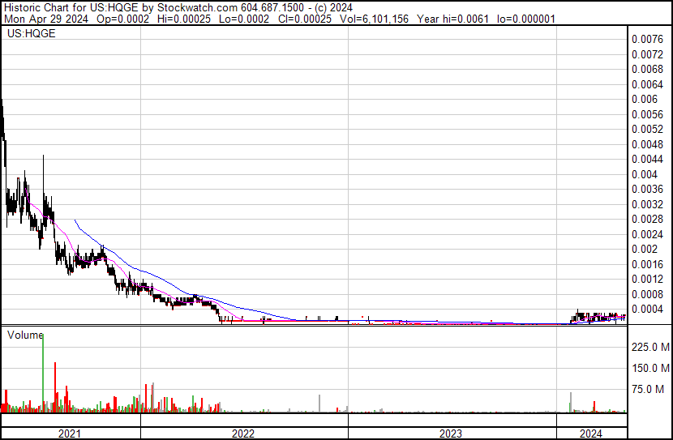Click the 0.0008 price axis label
673x440 pixels.
pos(647,294)
